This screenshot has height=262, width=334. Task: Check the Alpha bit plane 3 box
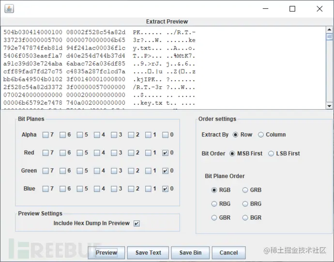point(114,135)
